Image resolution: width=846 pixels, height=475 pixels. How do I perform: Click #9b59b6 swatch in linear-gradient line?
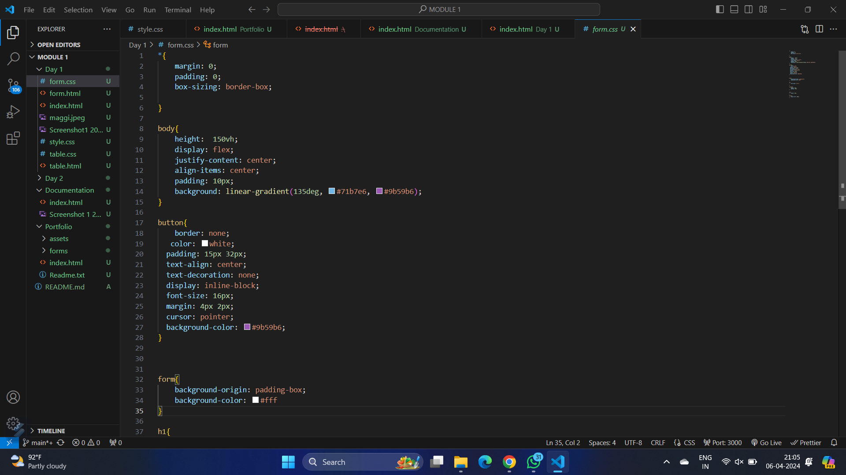pyautogui.click(x=379, y=191)
